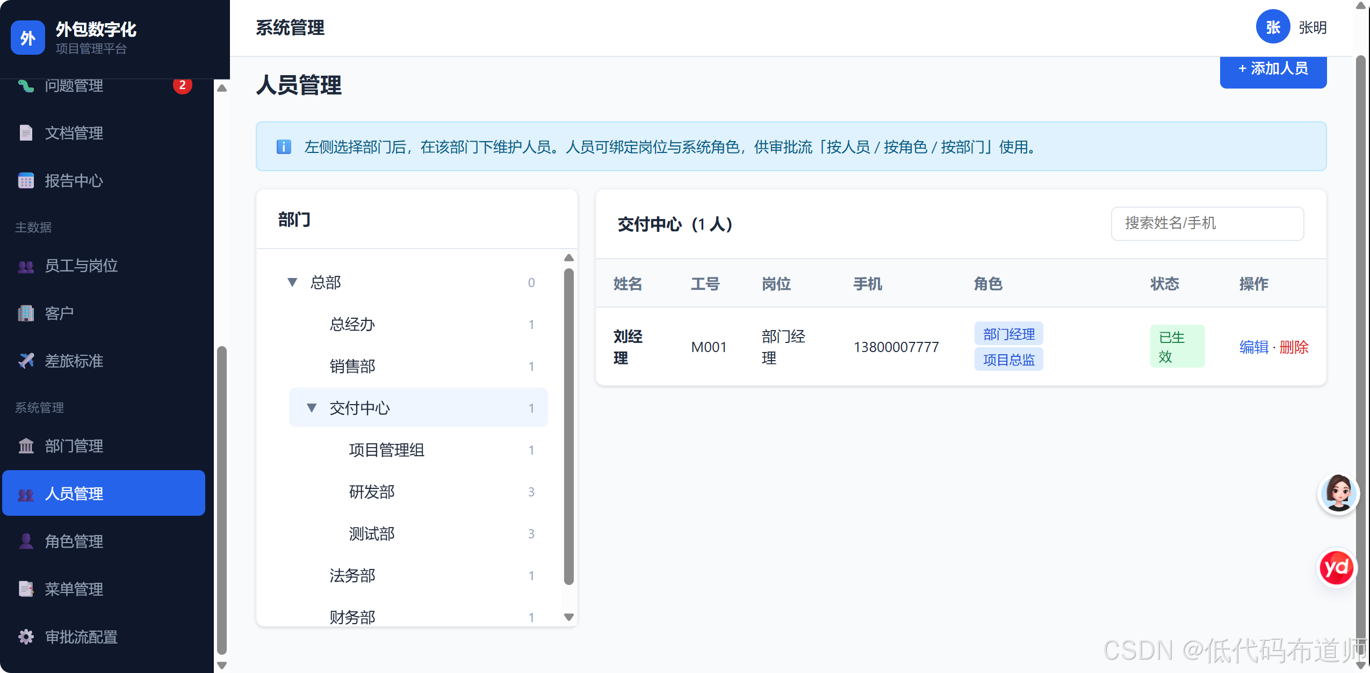This screenshot has height=673, width=1370.
Task: Click the info icon in the blue notice
Action: [284, 147]
